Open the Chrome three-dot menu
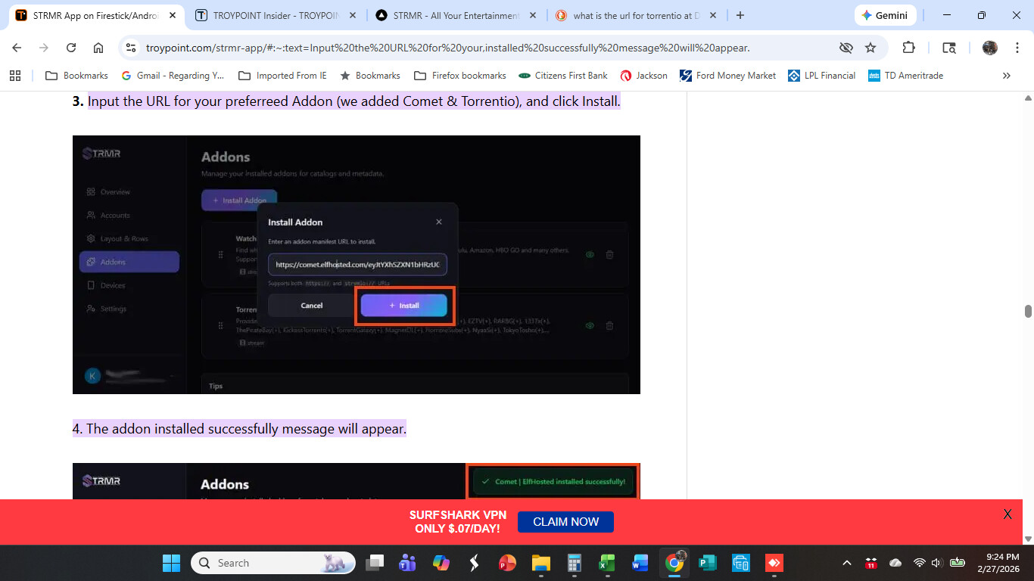This screenshot has width=1034, height=581. coord(1016,48)
